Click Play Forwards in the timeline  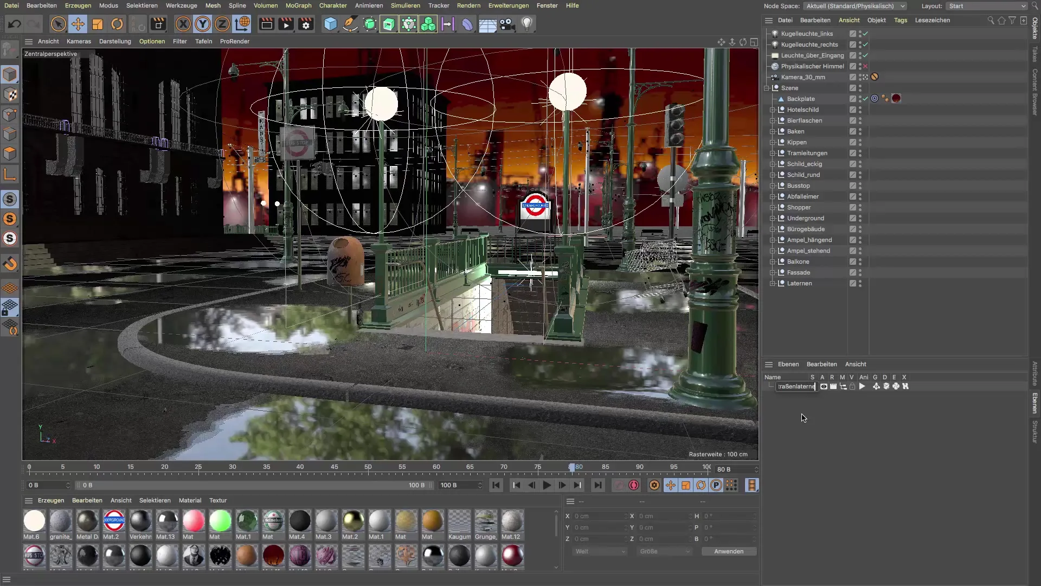[x=547, y=485]
